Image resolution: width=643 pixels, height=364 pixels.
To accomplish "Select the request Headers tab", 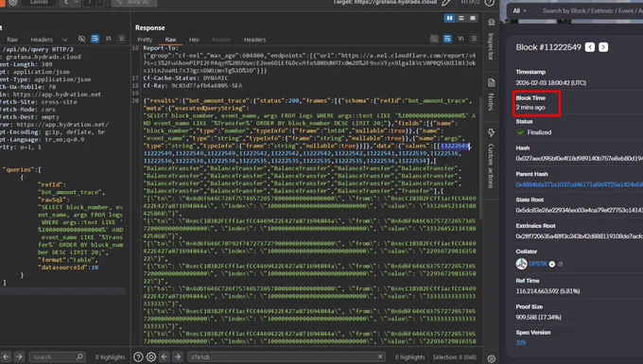I will (42, 40).
